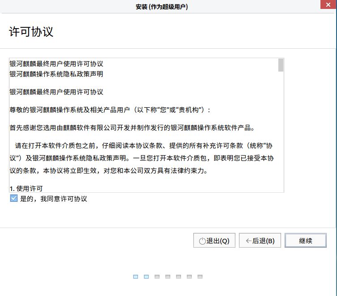The width and height of the screenshot is (337, 296).
Task: Go back with the 后退(B) button
Action: pos(260,241)
